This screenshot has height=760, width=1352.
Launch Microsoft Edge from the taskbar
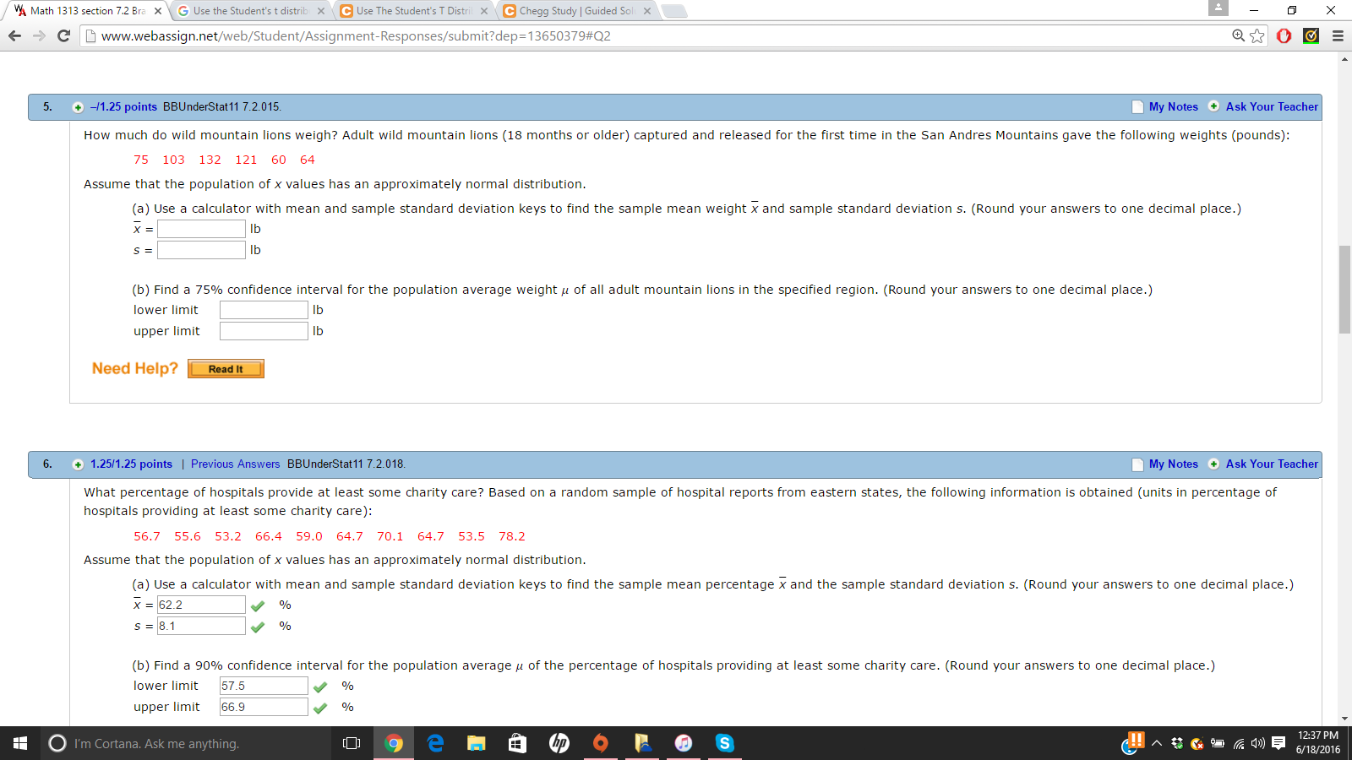click(434, 744)
